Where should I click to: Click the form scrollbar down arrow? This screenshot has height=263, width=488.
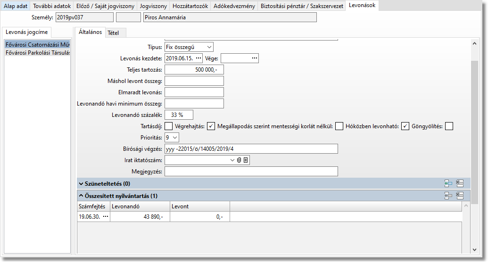[x=474, y=250]
